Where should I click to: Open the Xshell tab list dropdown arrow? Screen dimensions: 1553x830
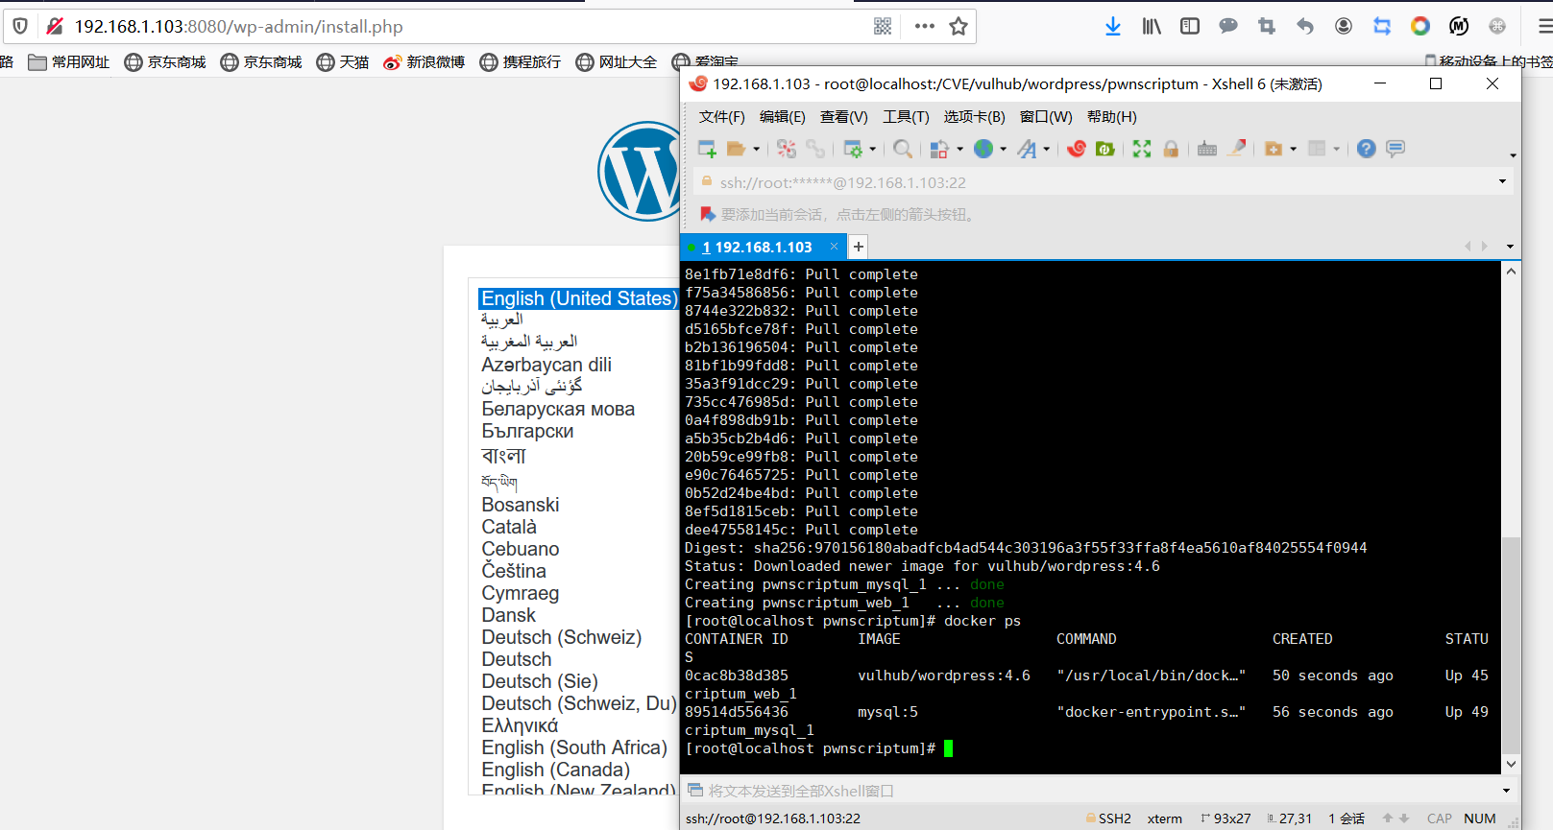click(x=1510, y=247)
